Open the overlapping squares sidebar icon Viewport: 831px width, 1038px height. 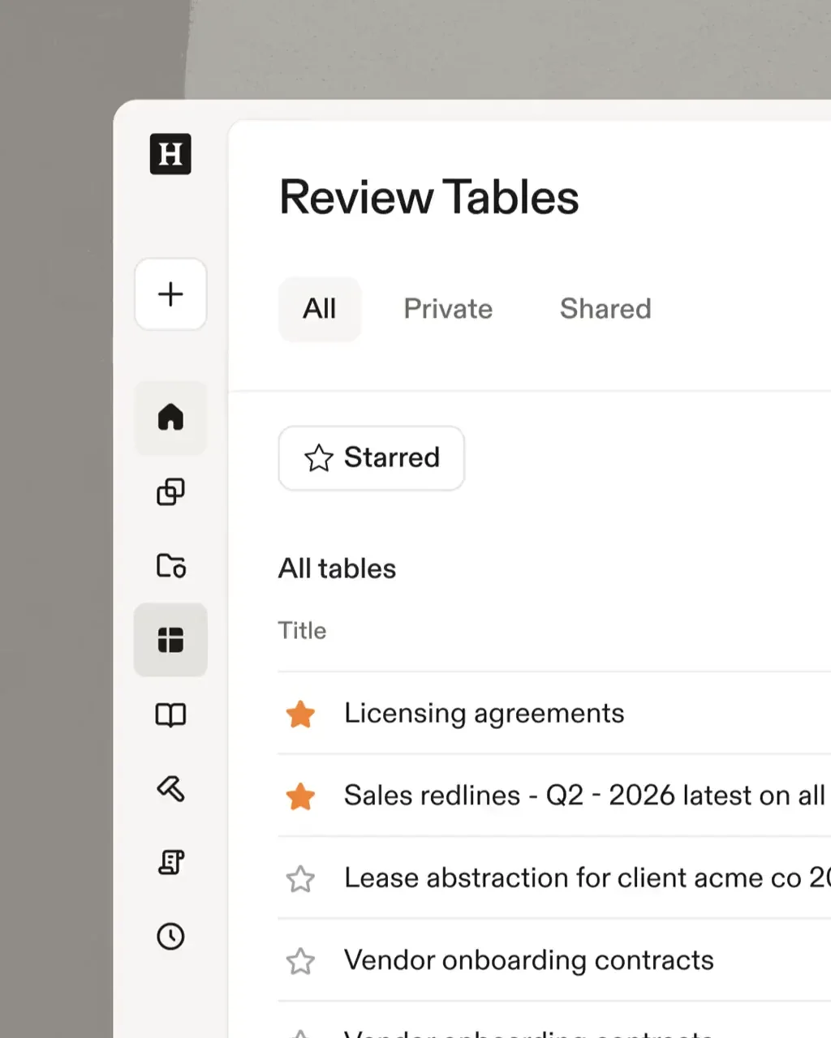tap(170, 491)
